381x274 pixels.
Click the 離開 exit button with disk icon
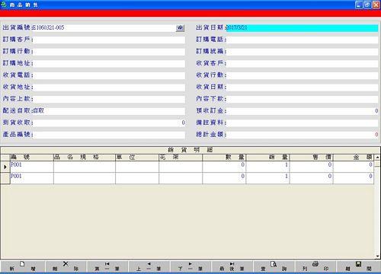(358, 266)
